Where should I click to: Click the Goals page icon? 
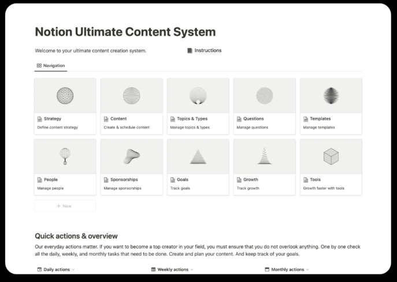point(173,180)
